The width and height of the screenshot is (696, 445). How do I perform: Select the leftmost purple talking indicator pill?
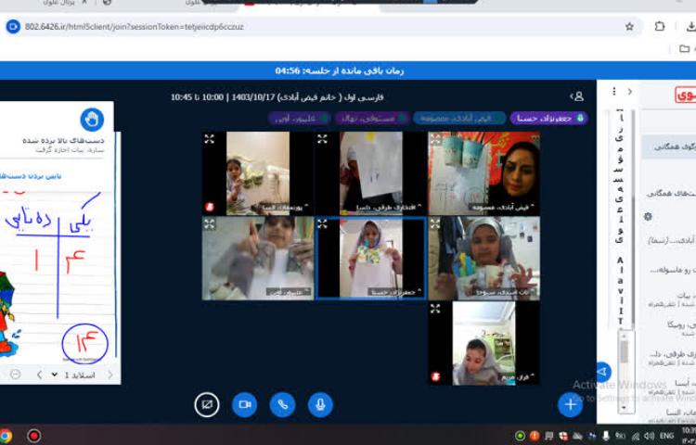point(300,119)
